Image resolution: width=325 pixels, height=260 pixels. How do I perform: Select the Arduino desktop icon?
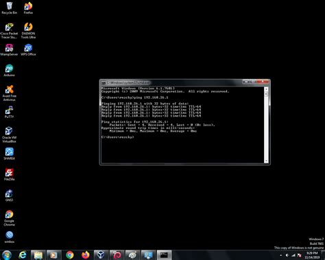coord(9,70)
